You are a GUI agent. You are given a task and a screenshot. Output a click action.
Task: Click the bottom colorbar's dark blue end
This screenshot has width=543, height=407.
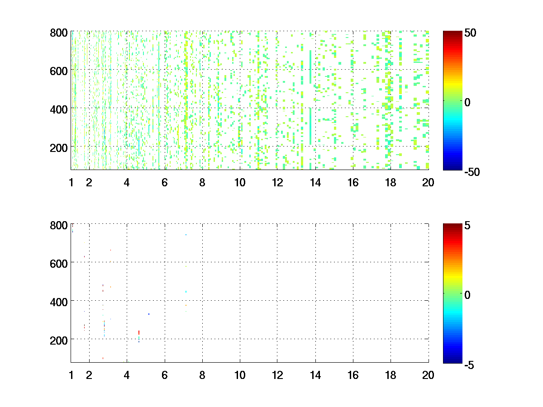pos(452,360)
